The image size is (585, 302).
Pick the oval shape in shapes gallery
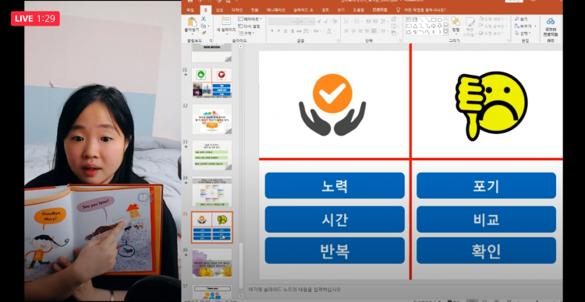pyautogui.click(x=439, y=19)
